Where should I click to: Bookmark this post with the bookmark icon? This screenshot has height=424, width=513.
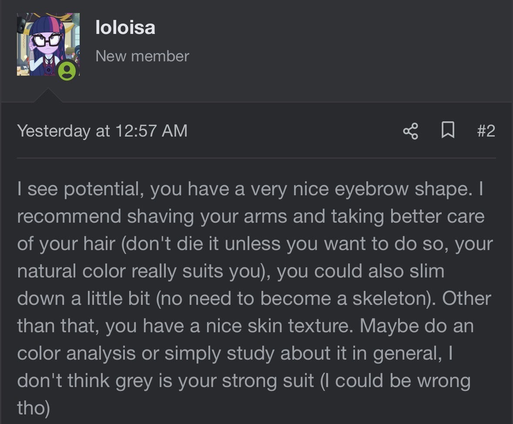coord(448,131)
